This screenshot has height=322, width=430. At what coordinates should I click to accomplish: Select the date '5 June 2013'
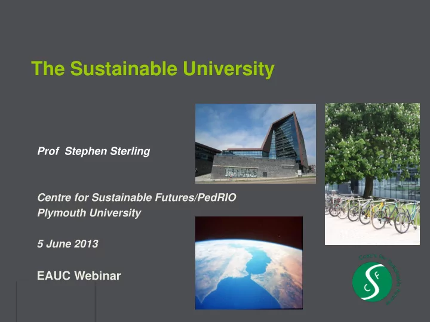[x=67, y=244]
